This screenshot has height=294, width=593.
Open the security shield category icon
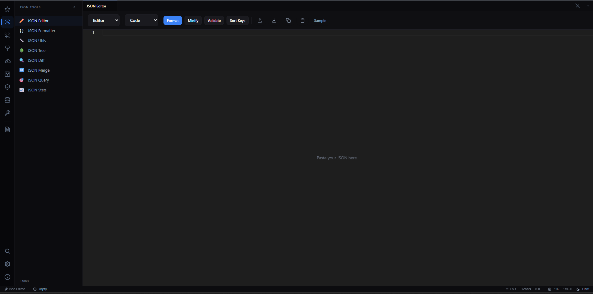point(7,87)
